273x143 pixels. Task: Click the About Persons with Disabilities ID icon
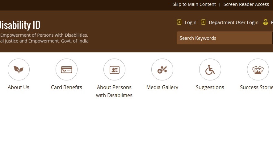tap(114, 70)
